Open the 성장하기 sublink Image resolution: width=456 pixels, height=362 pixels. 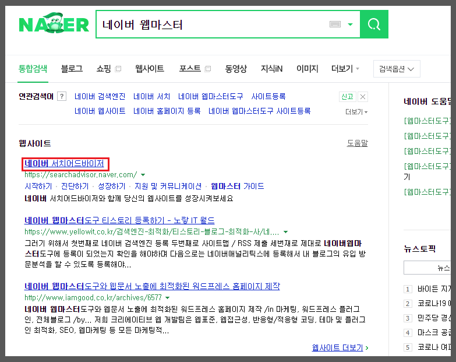[x=111, y=186]
